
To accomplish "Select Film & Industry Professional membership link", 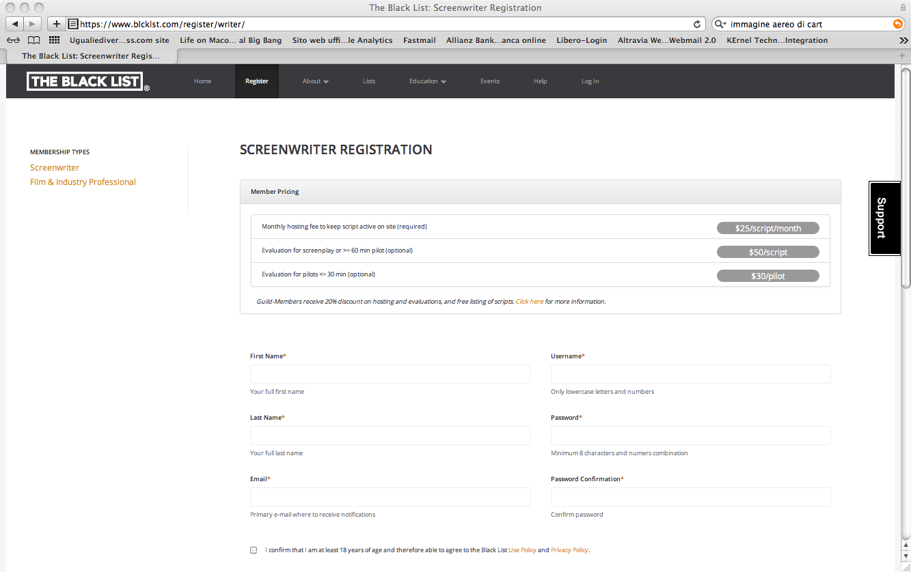I will pos(83,182).
